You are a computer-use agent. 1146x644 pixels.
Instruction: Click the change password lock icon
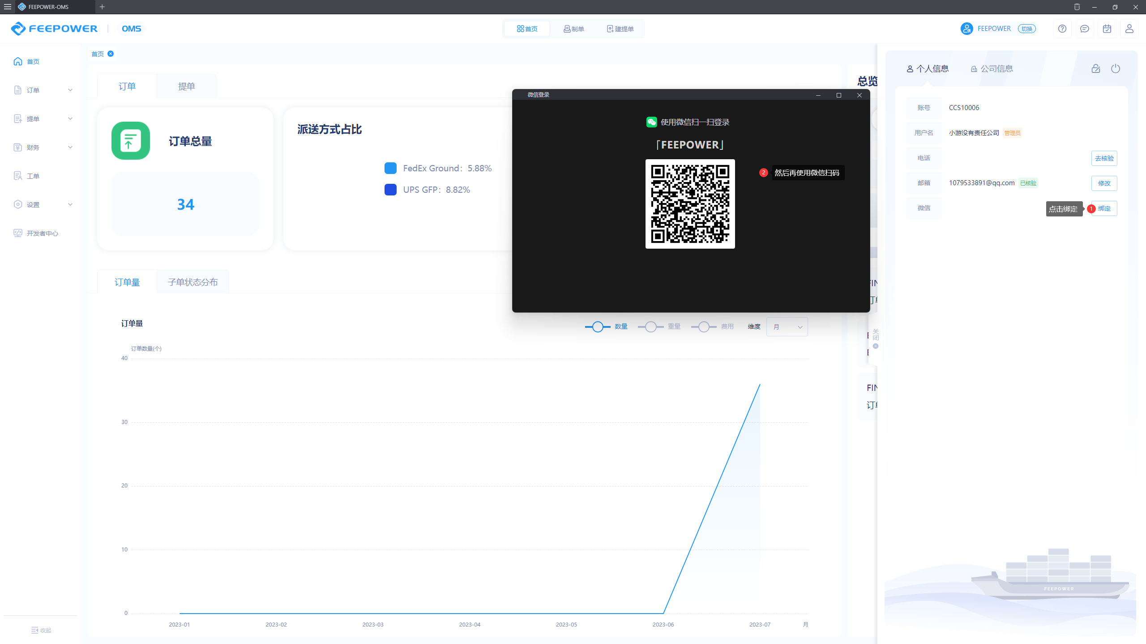click(x=1095, y=68)
